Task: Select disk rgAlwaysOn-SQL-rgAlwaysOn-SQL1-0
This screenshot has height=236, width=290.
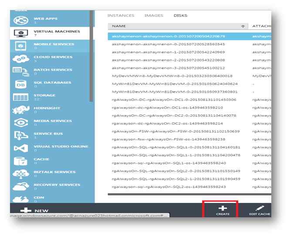Action: pyautogui.click(x=176, y=148)
